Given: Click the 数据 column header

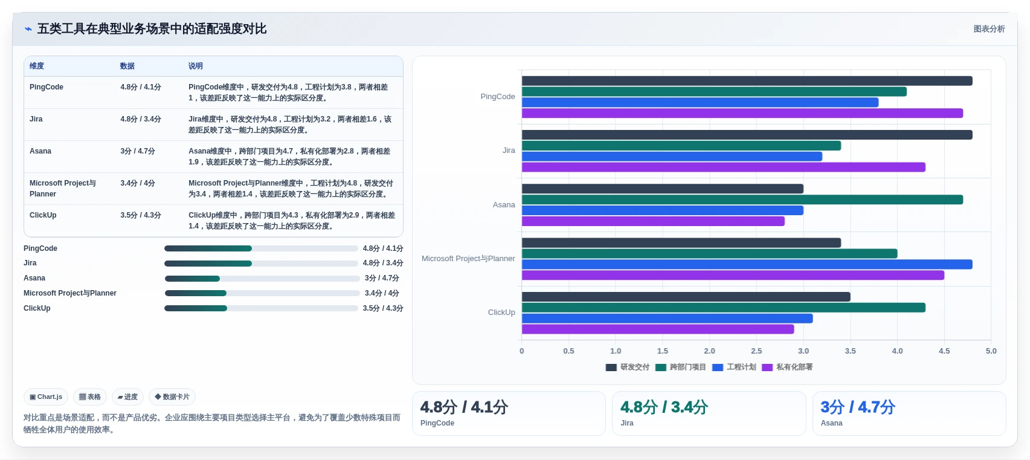Looking at the screenshot, I should 127,66.
